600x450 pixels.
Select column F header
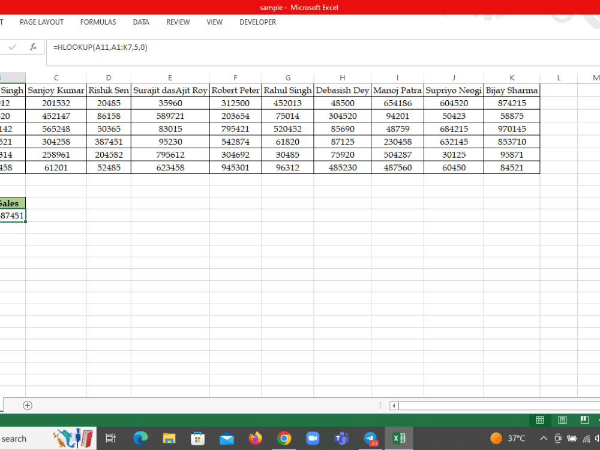235,77
